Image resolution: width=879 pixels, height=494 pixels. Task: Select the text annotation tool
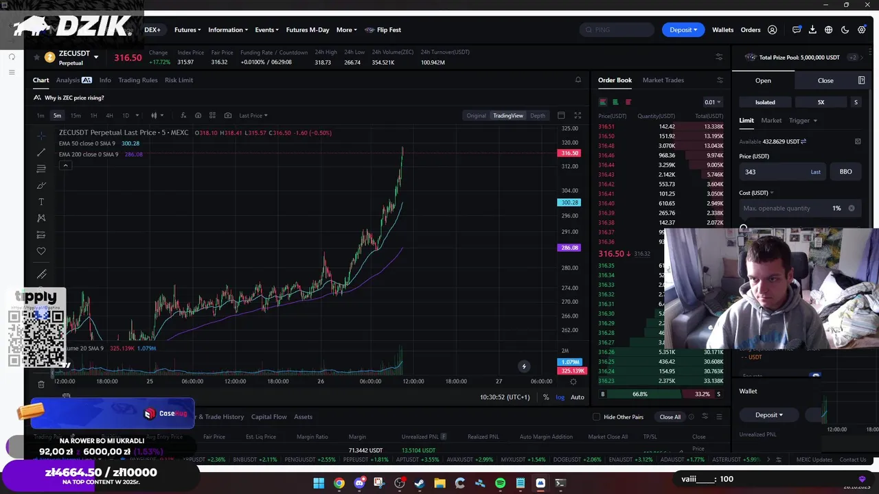[x=41, y=202]
